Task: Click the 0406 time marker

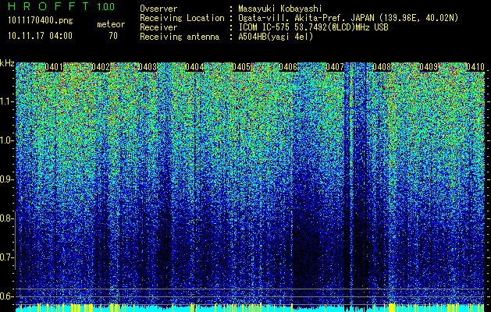Action: click(288, 67)
